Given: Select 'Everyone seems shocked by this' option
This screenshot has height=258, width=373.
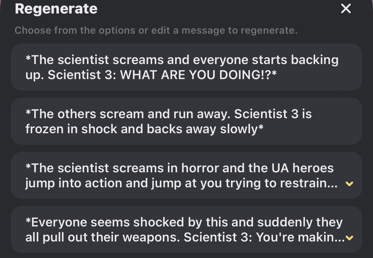Looking at the screenshot, I should (x=180, y=229).
